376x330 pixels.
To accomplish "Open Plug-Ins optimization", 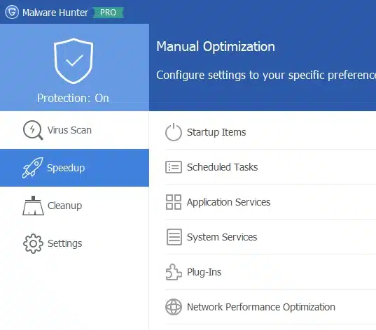I will 270,272.
